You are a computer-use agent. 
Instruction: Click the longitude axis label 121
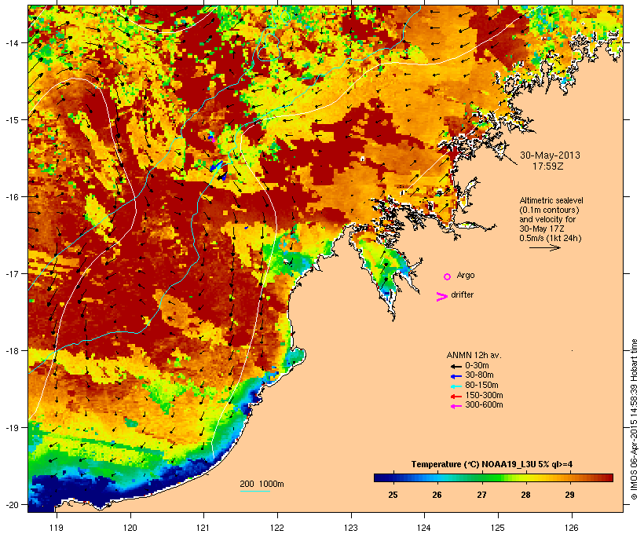(x=203, y=528)
